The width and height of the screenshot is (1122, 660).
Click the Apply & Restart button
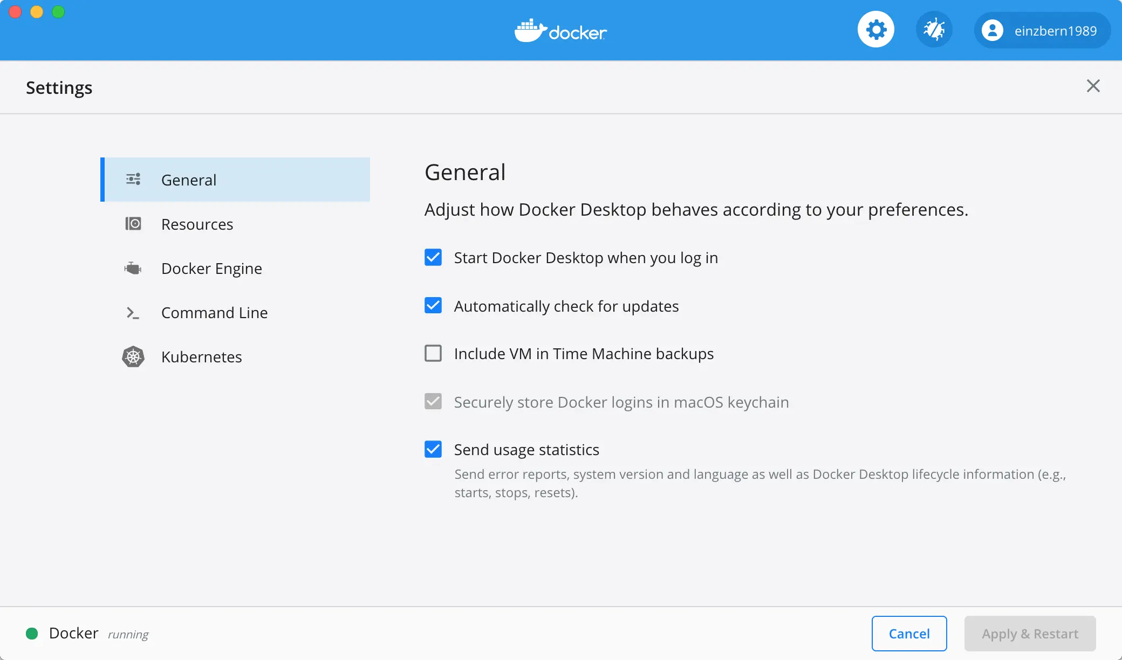(1030, 634)
